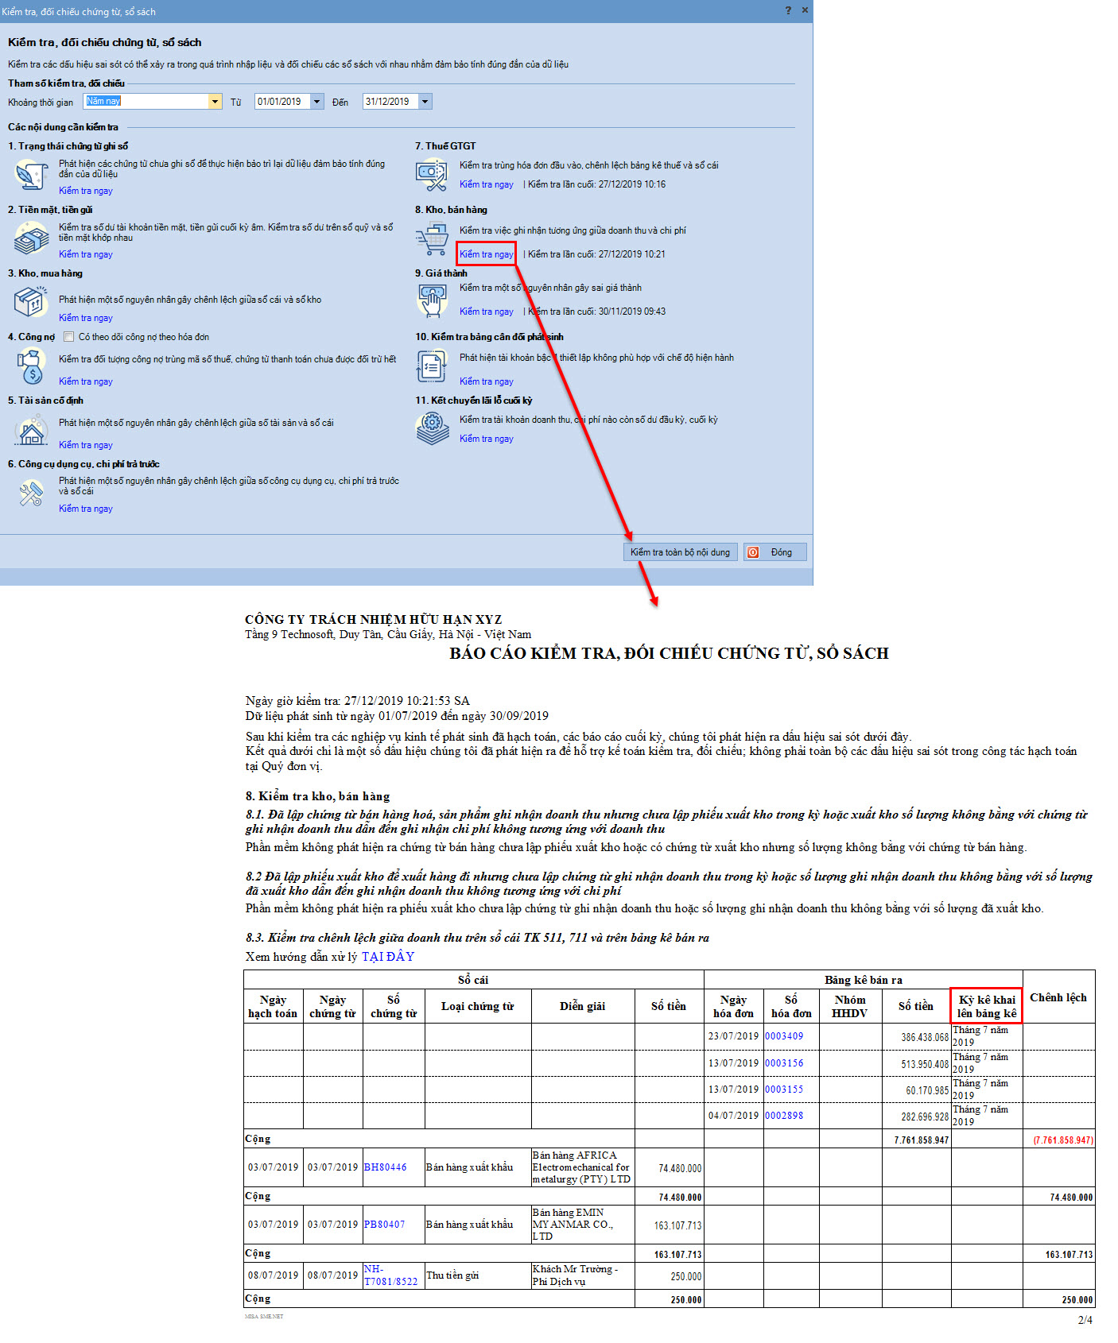Click 'Kiểm tra toàn bộ nội dung' button

pyautogui.click(x=681, y=552)
